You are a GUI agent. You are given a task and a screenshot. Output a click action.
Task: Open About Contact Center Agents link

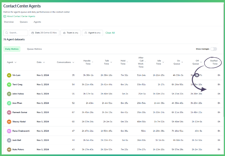coord(21,16)
